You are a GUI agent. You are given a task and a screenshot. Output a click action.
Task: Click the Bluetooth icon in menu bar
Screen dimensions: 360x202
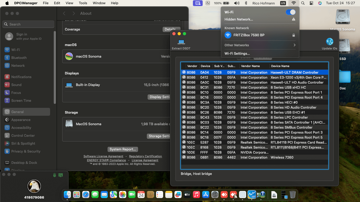pos(246,3)
